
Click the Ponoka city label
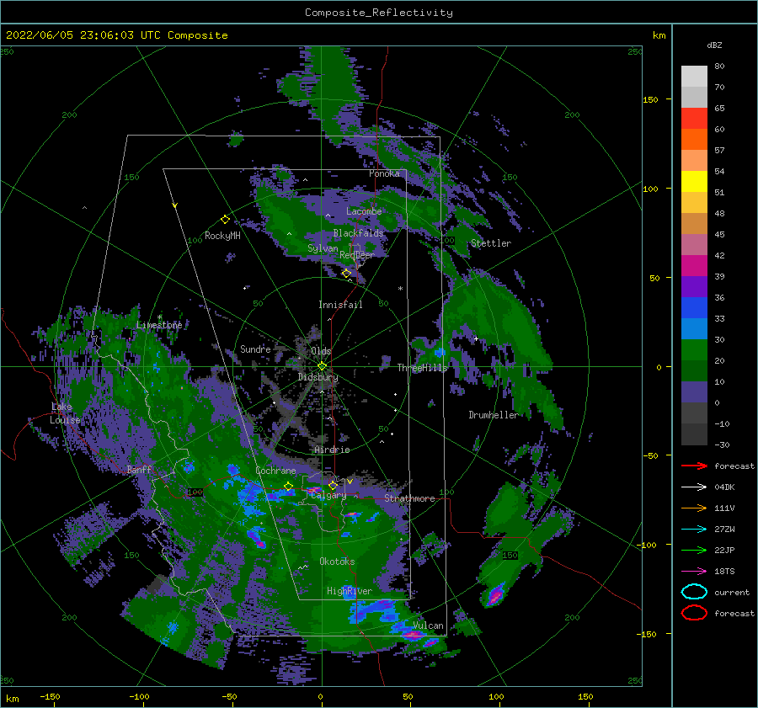click(x=384, y=173)
